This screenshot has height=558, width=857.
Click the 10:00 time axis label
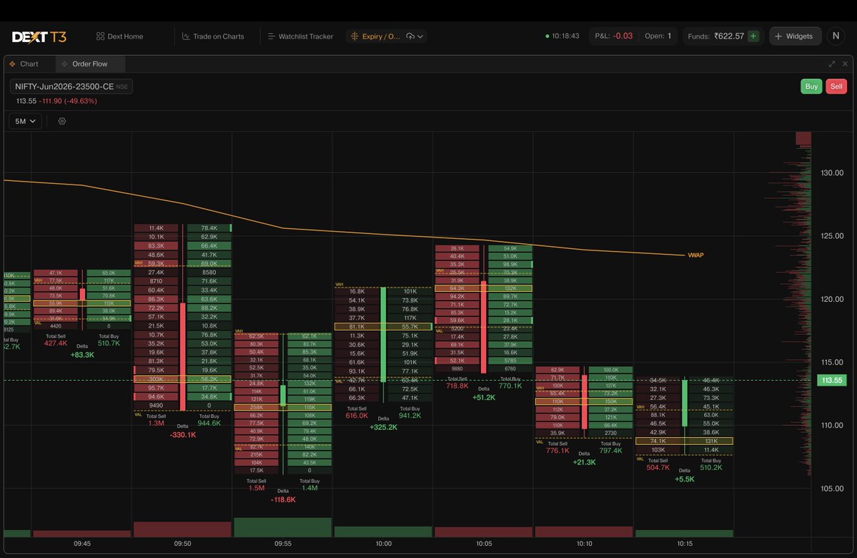pos(383,544)
